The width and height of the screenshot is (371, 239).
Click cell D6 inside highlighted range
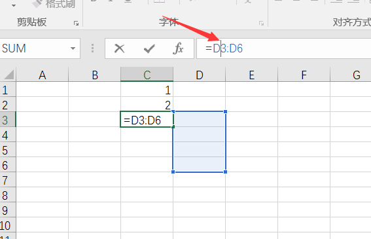(x=199, y=164)
